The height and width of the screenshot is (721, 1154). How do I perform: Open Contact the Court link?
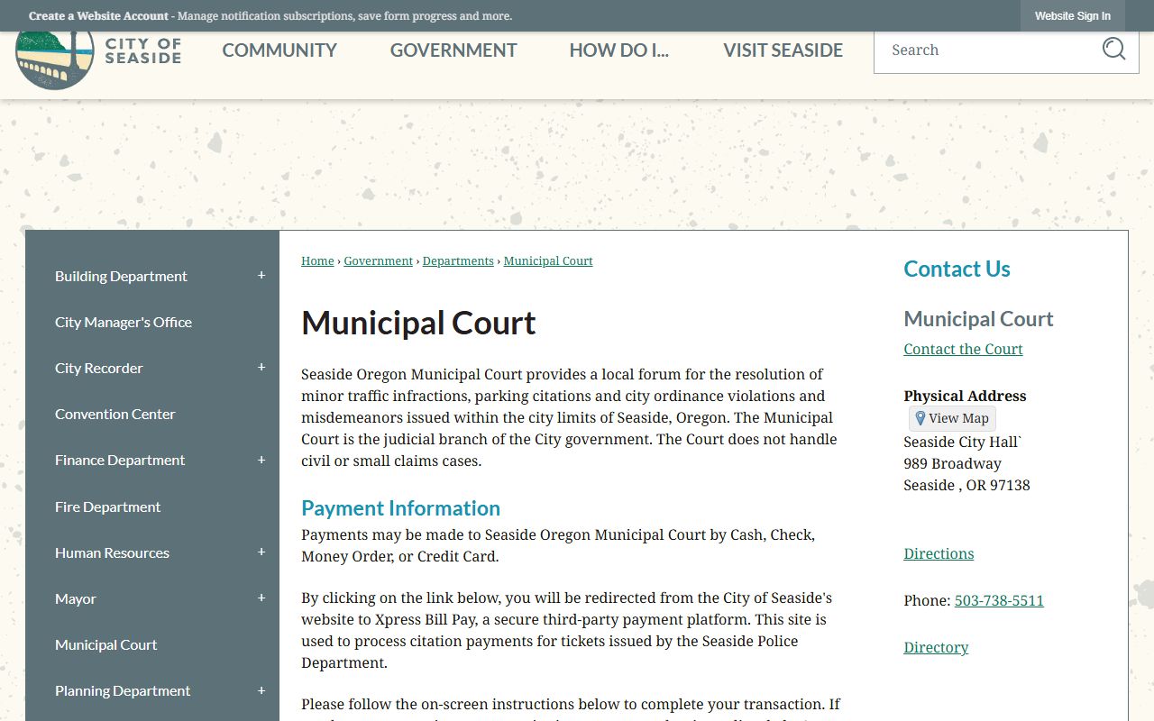pyautogui.click(x=963, y=349)
